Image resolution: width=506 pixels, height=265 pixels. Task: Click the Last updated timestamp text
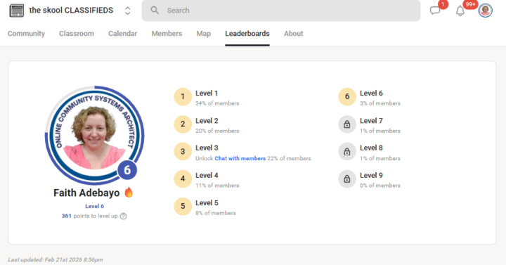click(56, 259)
